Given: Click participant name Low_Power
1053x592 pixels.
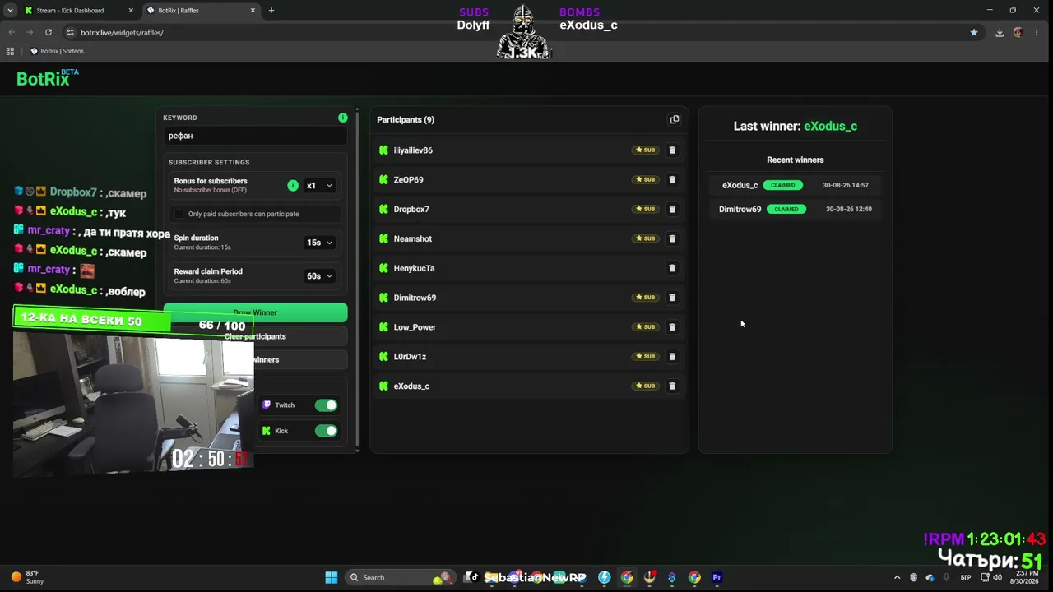Looking at the screenshot, I should coord(415,327).
